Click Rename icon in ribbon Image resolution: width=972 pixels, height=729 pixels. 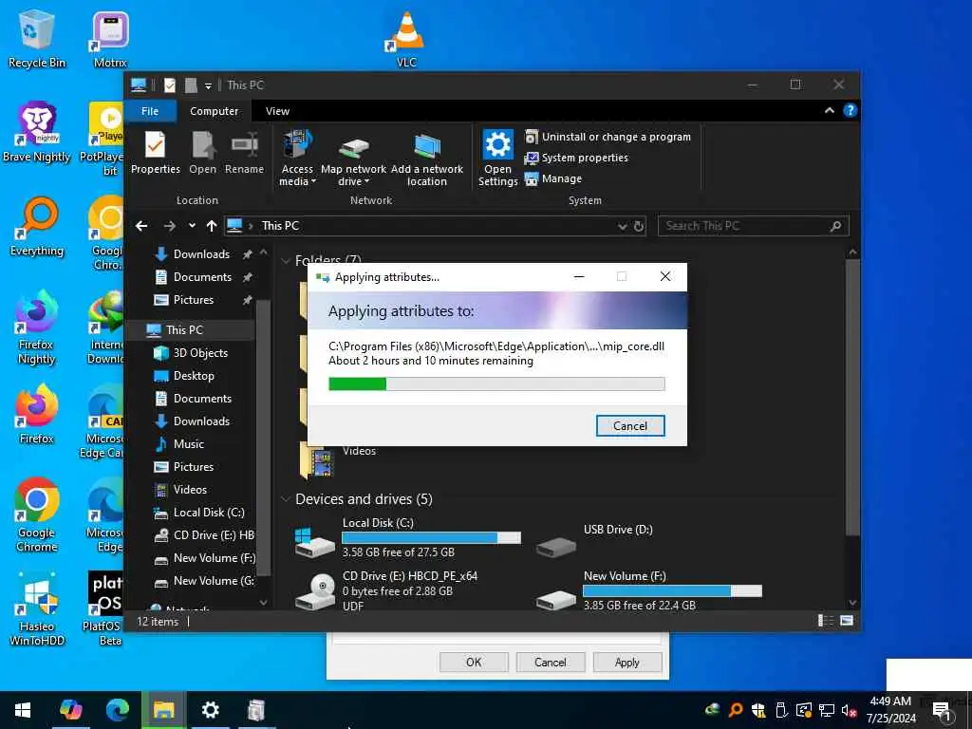point(244,153)
